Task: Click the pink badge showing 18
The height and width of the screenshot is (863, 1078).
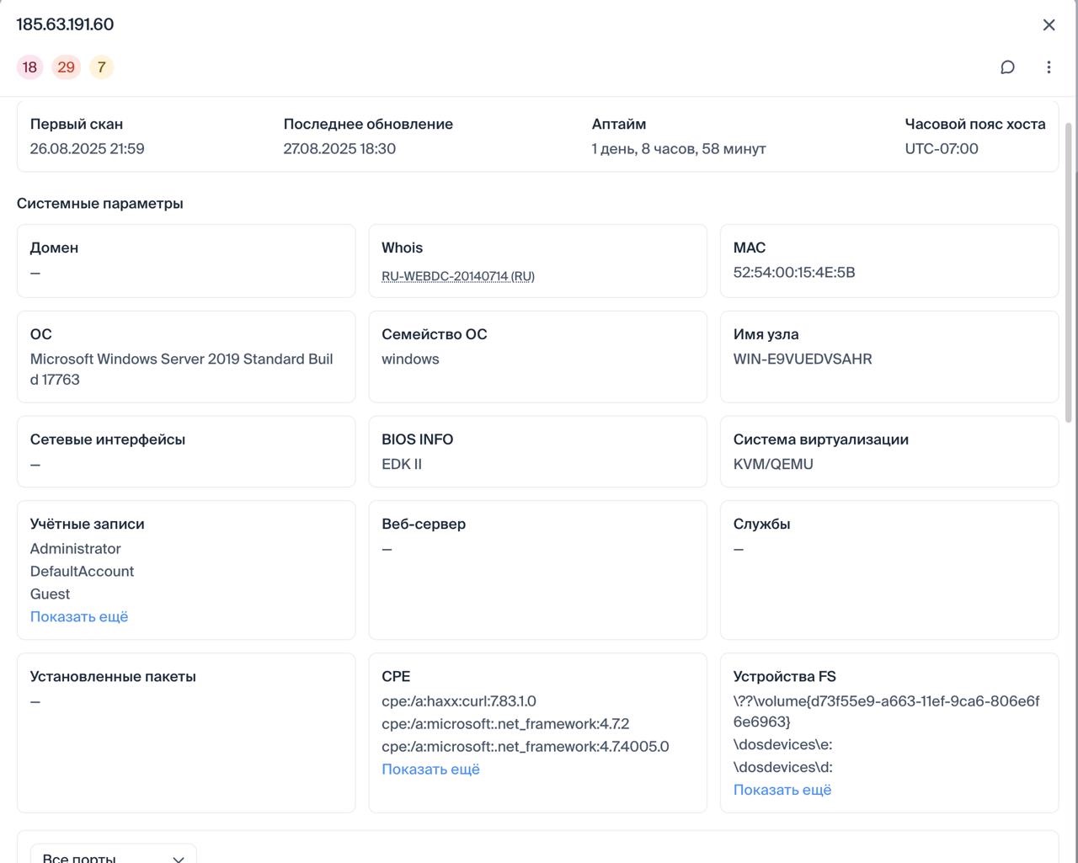Action: coord(29,67)
